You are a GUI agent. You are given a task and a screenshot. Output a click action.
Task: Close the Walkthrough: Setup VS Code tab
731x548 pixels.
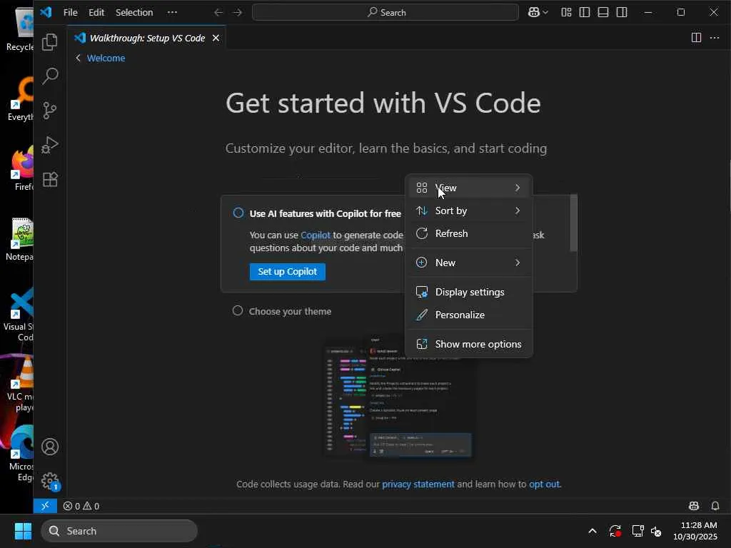(216, 39)
